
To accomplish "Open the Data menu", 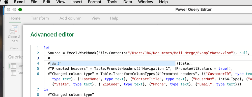I will point(128,2).
